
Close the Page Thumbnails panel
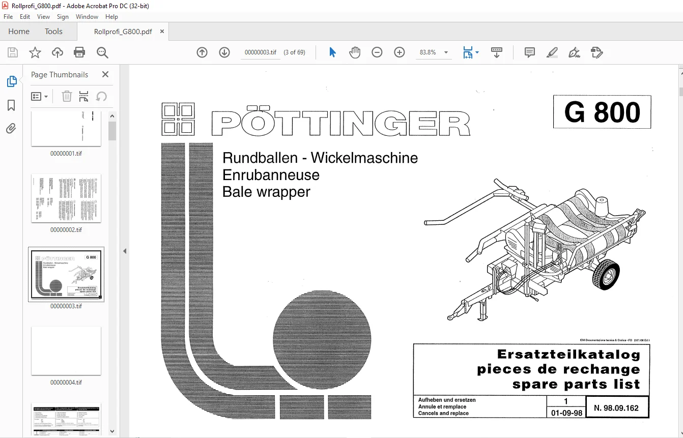point(105,74)
